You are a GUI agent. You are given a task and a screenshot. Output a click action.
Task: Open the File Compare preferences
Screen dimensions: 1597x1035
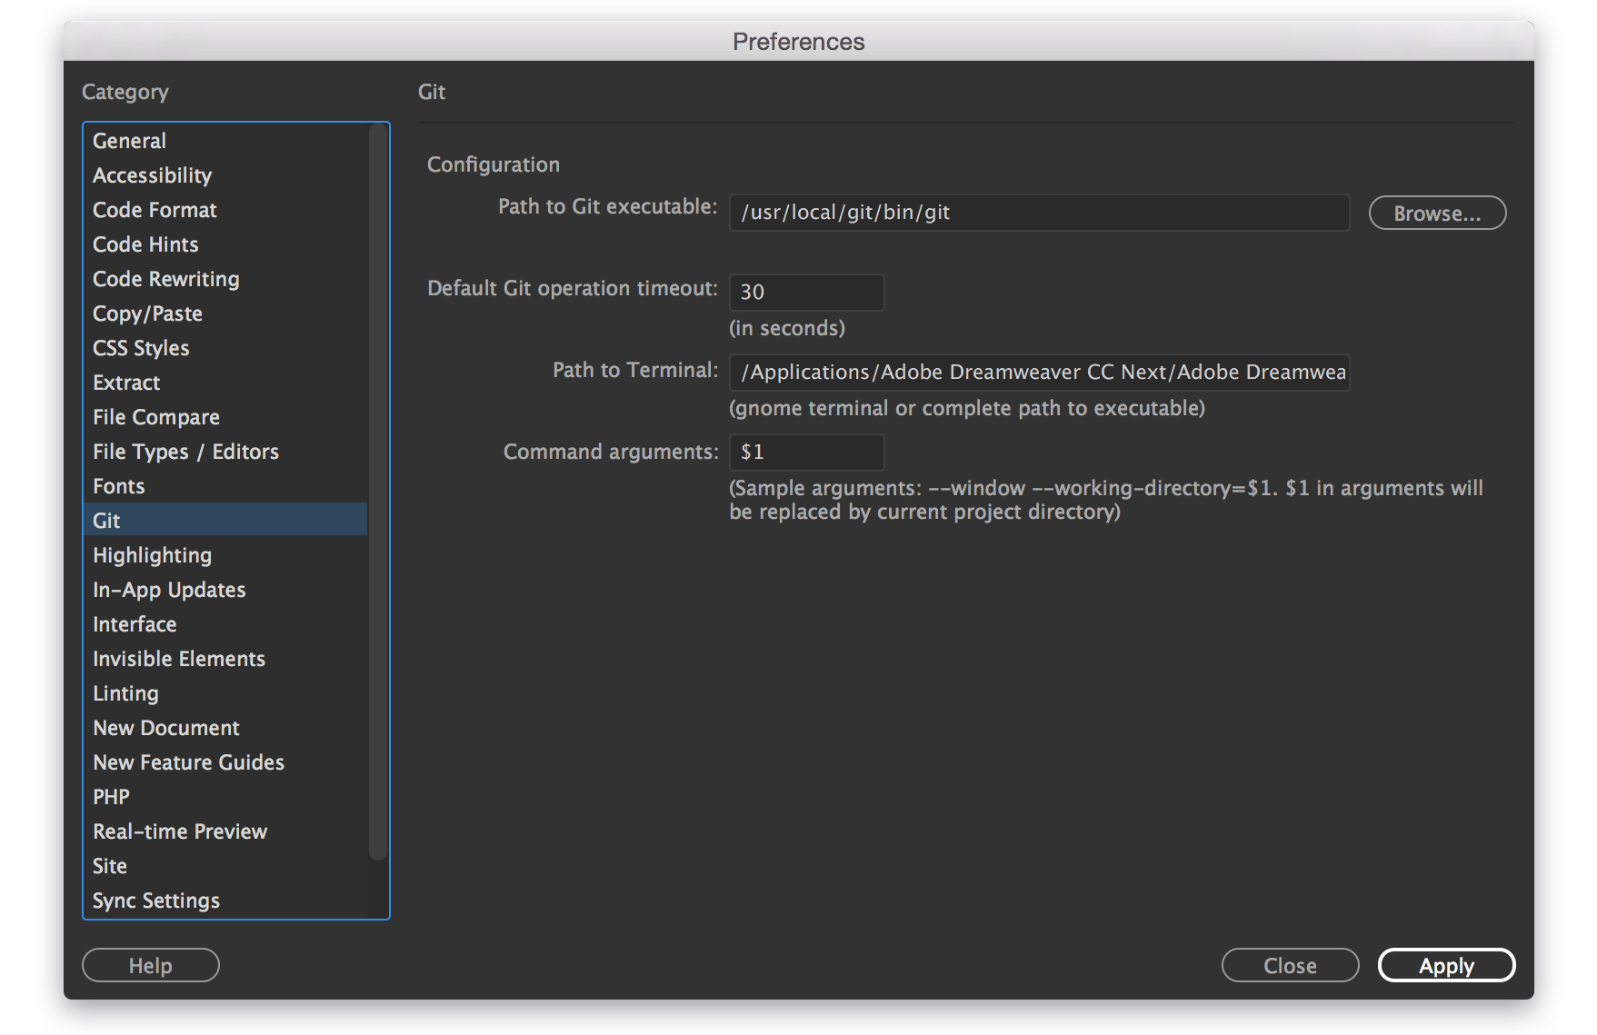pos(155,416)
